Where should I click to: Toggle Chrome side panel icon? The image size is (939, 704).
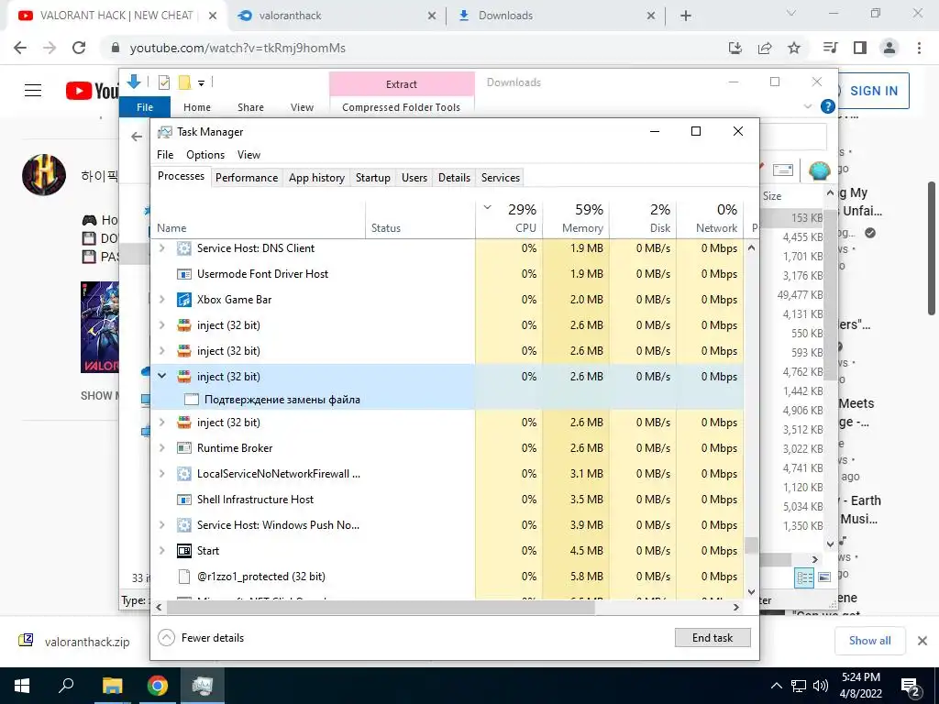(x=860, y=48)
